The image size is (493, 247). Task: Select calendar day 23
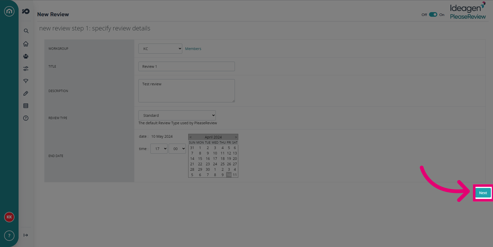click(x=208, y=164)
